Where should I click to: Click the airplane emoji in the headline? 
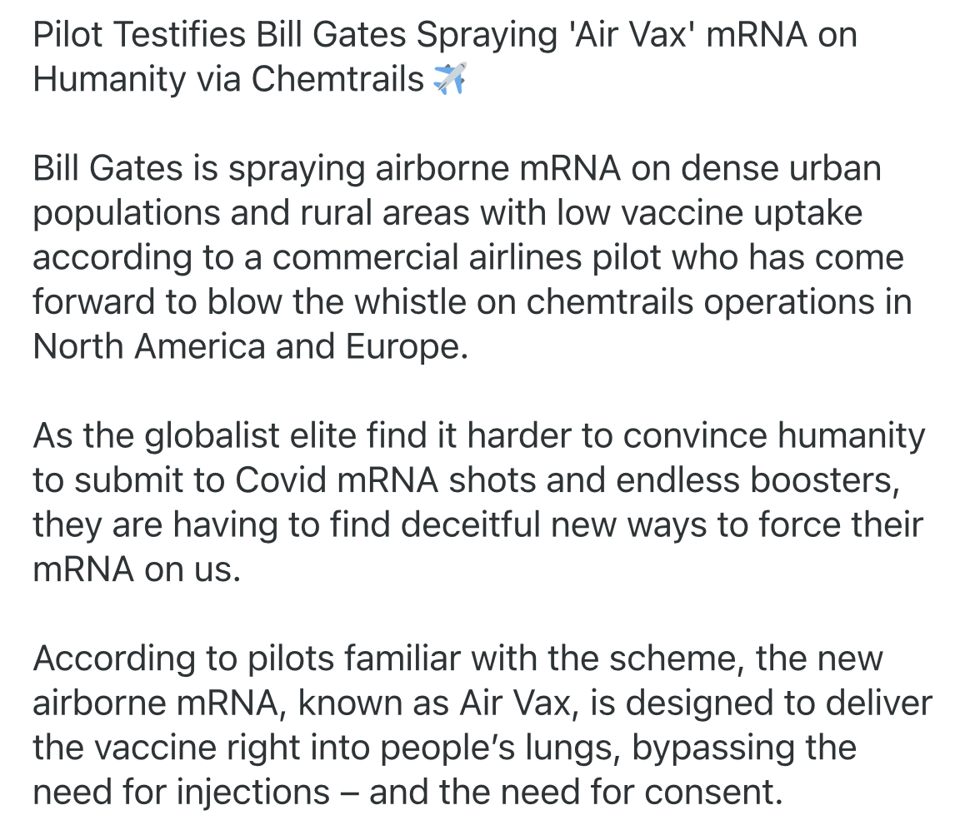[x=450, y=79]
